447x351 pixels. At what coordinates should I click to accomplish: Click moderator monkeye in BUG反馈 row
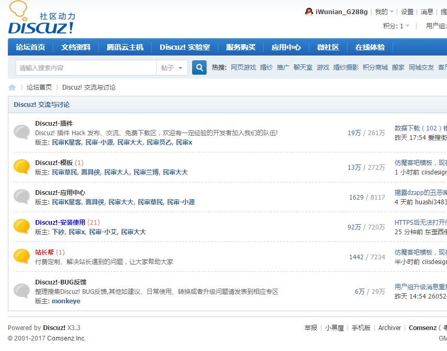tap(66, 301)
